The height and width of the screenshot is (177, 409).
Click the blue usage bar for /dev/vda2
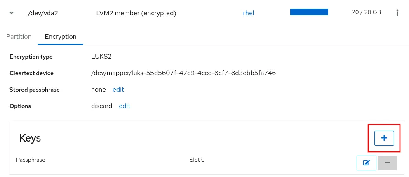point(309,12)
